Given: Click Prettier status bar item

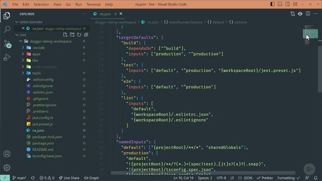Looking at the screenshot, I should 265,178.
